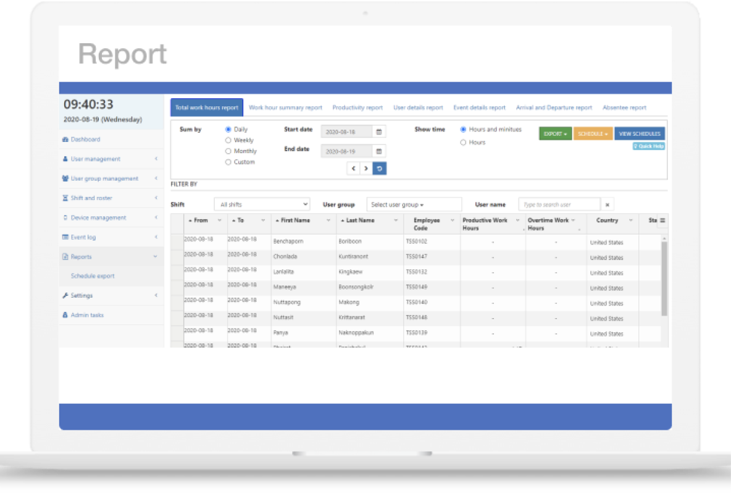The height and width of the screenshot is (494, 731).
Task: Open the End date calendar picker
Action: [x=379, y=151]
